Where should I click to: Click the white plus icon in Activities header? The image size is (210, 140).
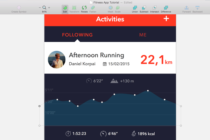tap(166, 19)
